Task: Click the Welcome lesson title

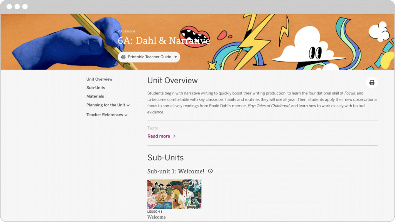Action: (x=157, y=217)
